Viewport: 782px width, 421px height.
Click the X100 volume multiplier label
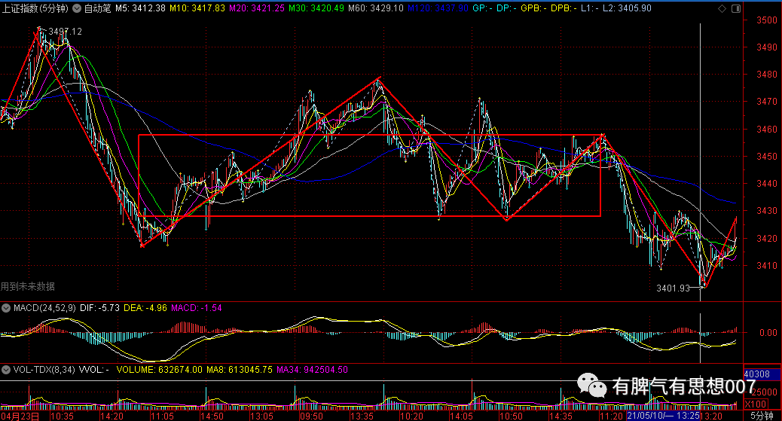(x=756, y=404)
